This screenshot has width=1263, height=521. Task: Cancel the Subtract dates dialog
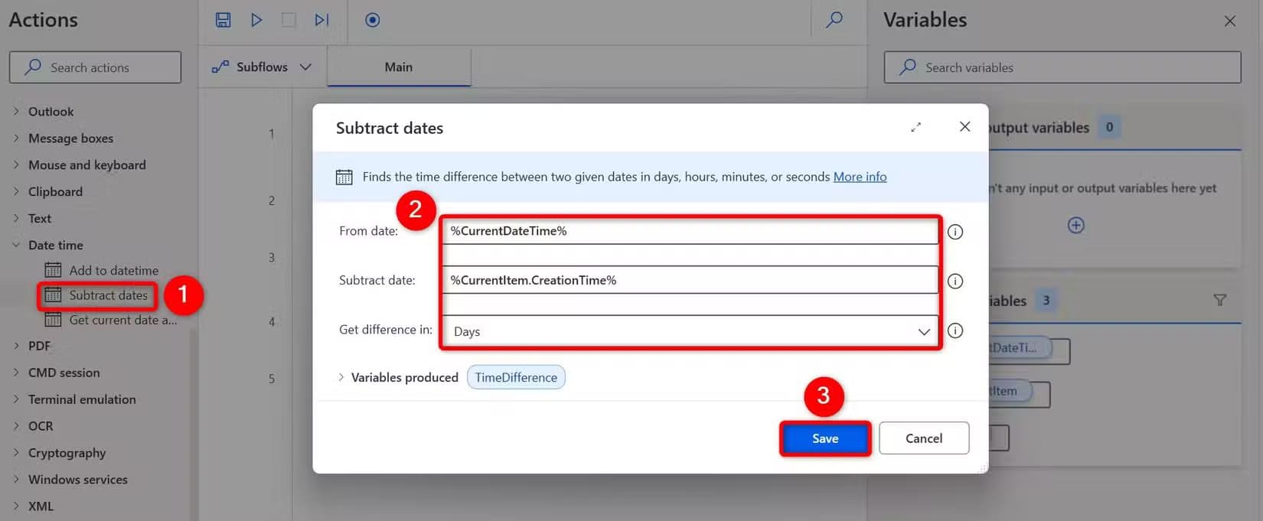coord(924,438)
